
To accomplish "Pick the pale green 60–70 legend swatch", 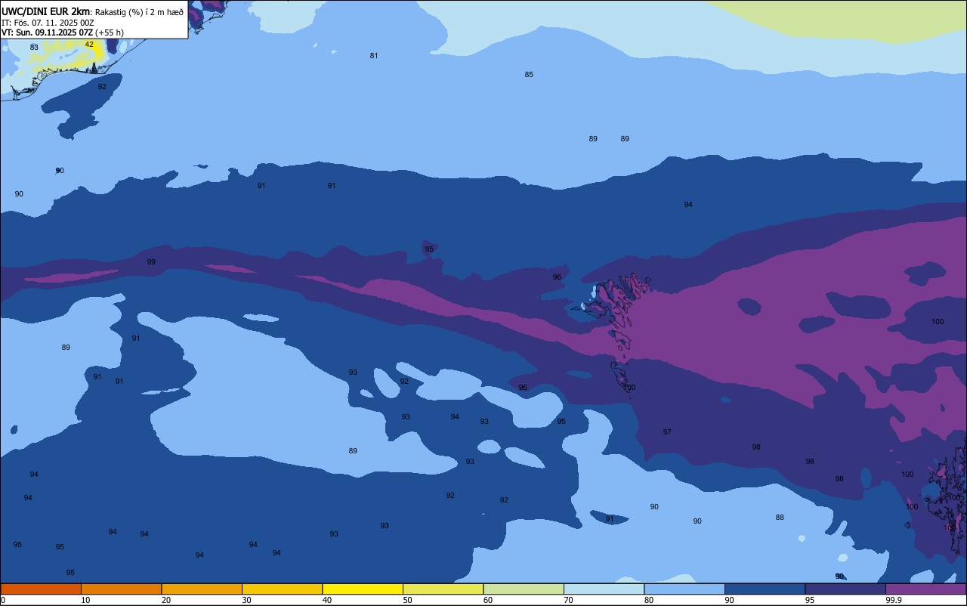I will point(524,589).
